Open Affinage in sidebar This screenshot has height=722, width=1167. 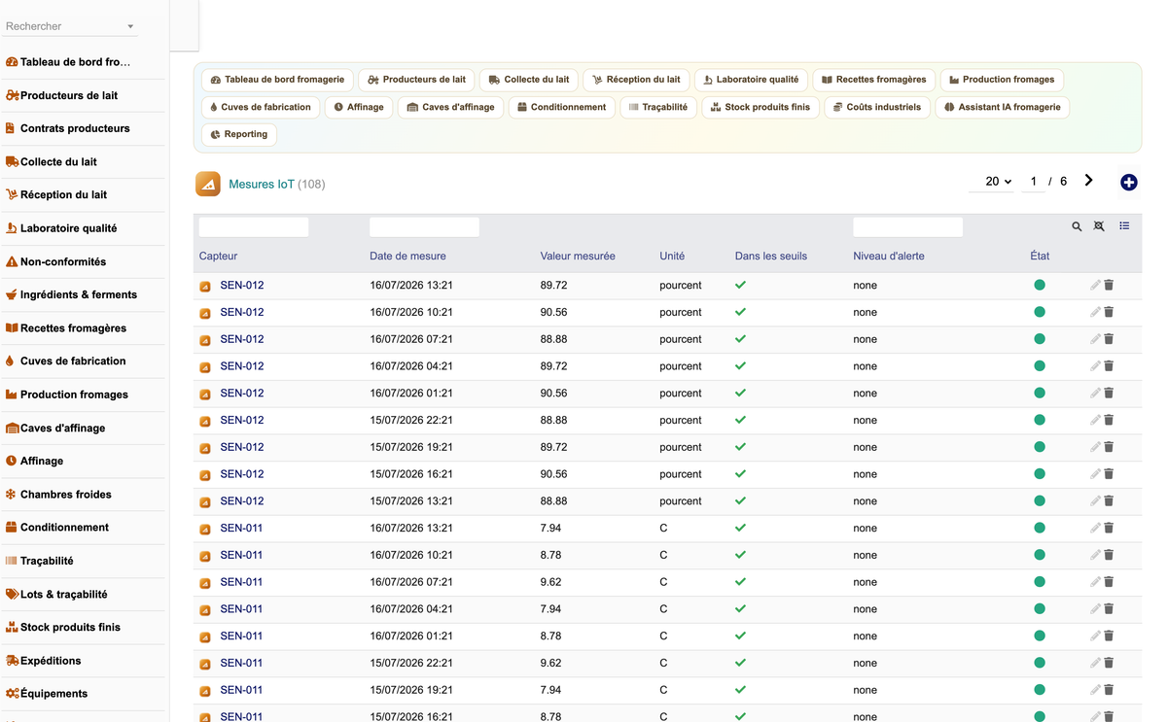pos(35,461)
